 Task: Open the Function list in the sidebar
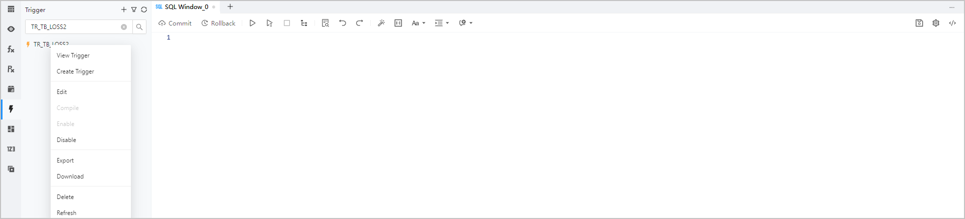tap(11, 49)
